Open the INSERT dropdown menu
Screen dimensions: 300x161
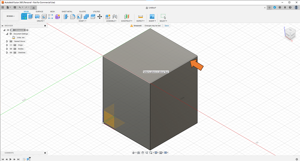point(152,21)
